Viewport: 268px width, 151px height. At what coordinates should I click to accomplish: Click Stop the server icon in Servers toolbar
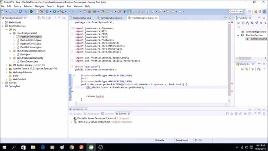[x=245, y=114]
